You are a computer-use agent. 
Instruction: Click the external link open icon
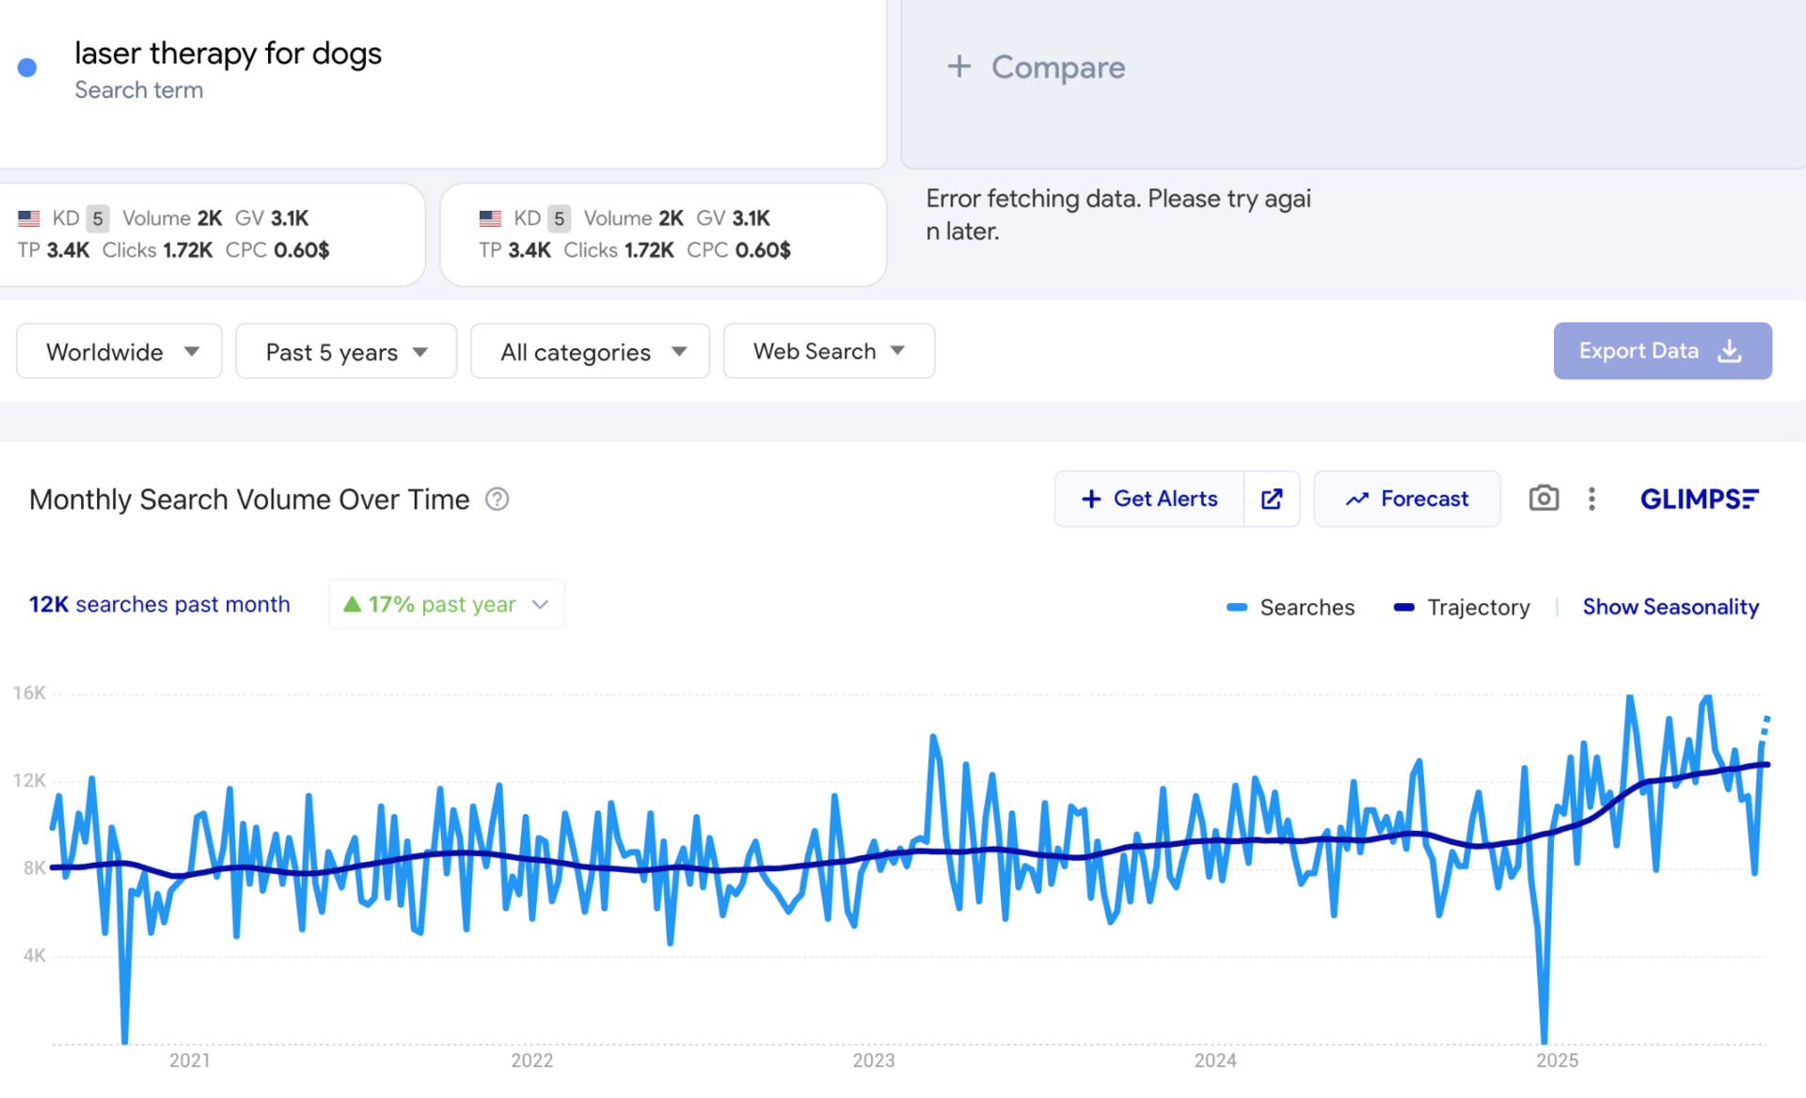point(1272,499)
